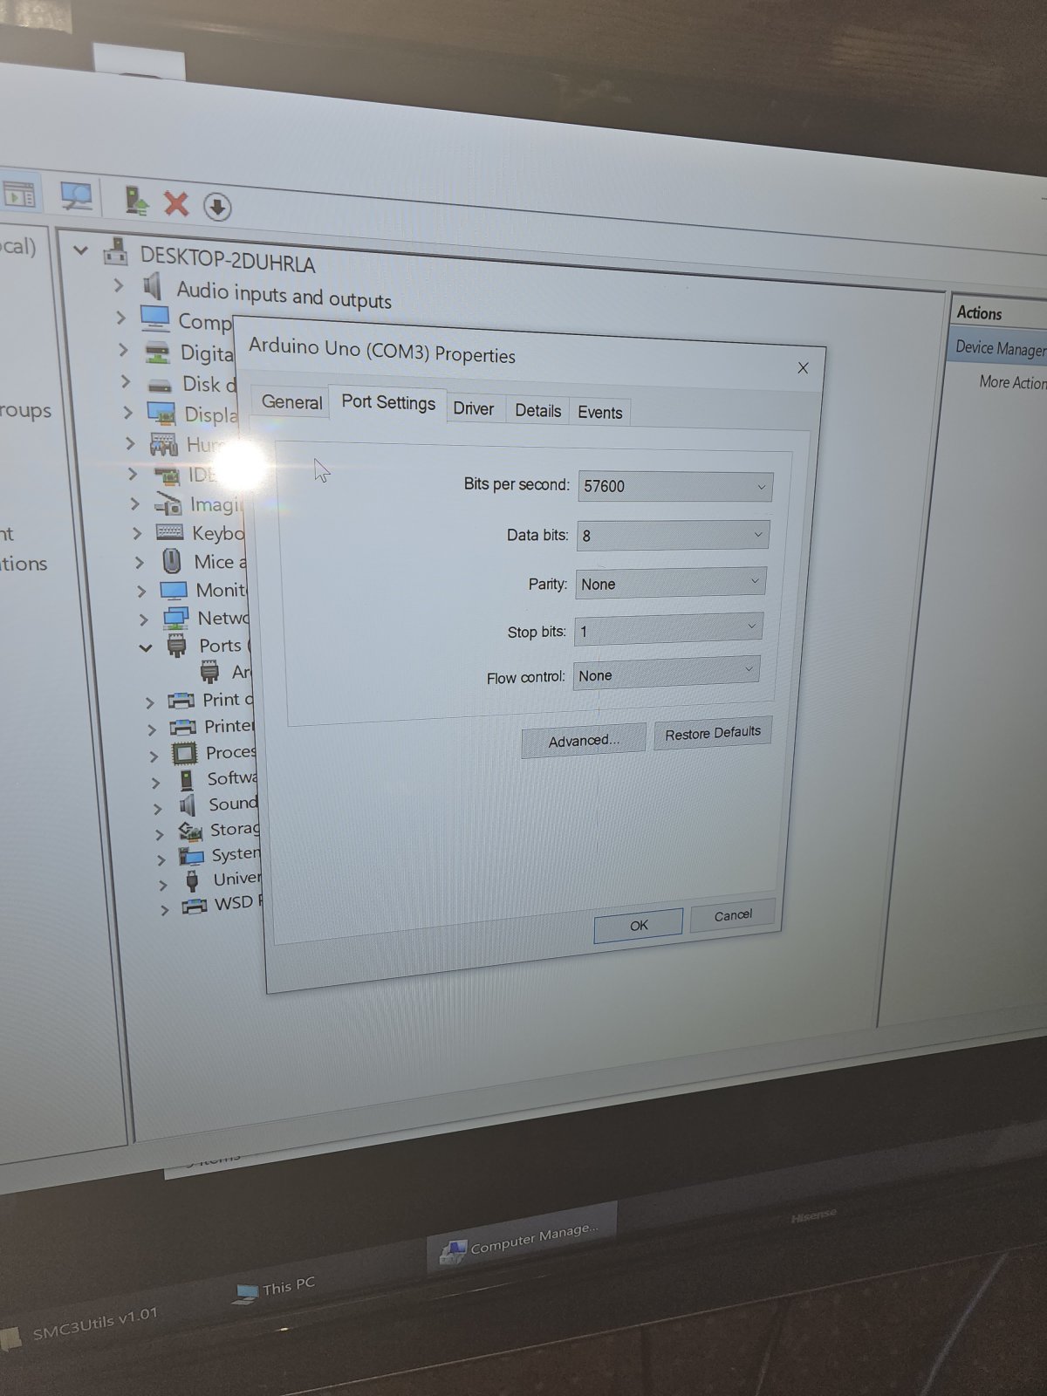This screenshot has height=1396, width=1047.
Task: Open the Data bits dropdown
Action: point(673,535)
